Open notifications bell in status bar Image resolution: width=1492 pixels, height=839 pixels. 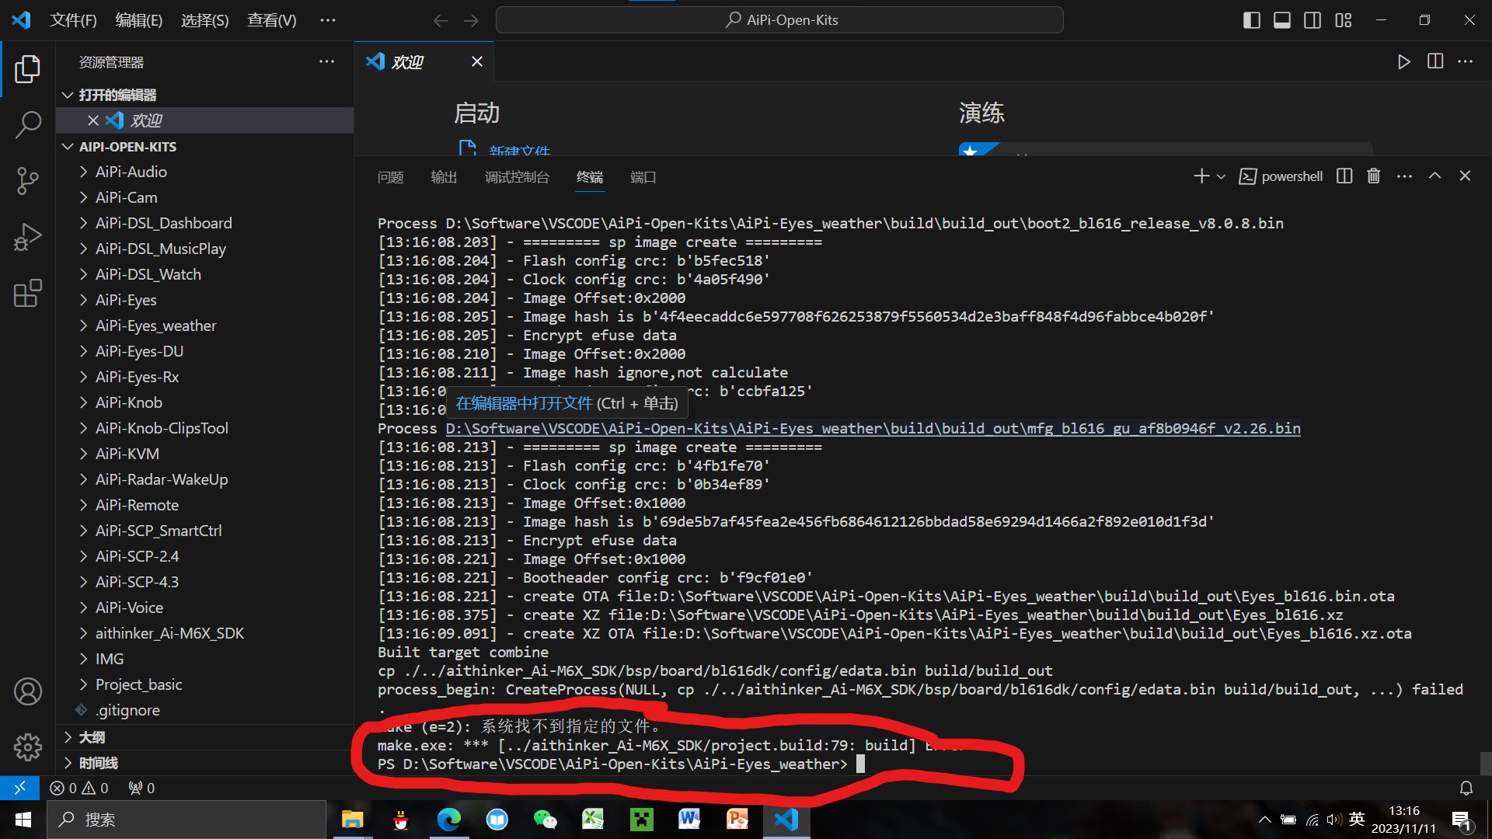pos(1466,788)
